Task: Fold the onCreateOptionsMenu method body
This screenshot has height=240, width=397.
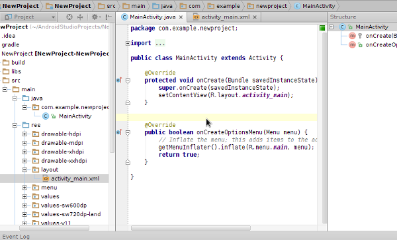Action: pyautogui.click(x=128, y=132)
